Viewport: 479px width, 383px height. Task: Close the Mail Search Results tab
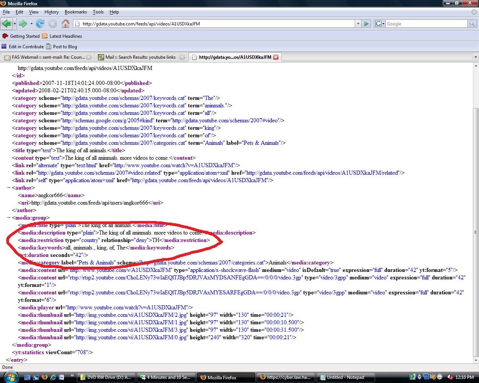(x=182, y=57)
